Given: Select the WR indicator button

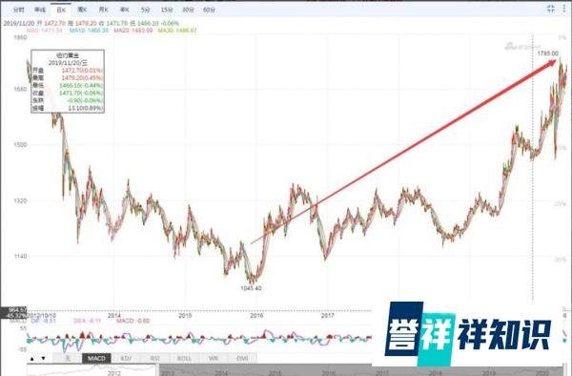Looking at the screenshot, I should (x=214, y=359).
